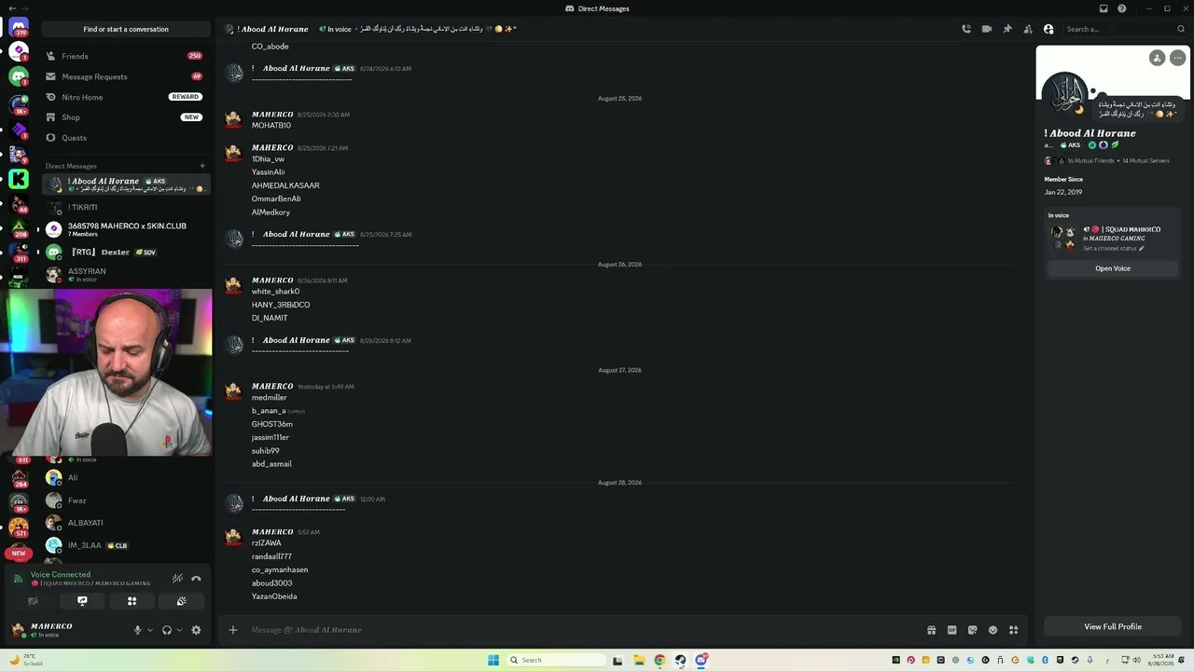Viewport: 1194px width, 671px height.
Task: Open the friend options icon in the profile panel
Action: click(x=1157, y=58)
